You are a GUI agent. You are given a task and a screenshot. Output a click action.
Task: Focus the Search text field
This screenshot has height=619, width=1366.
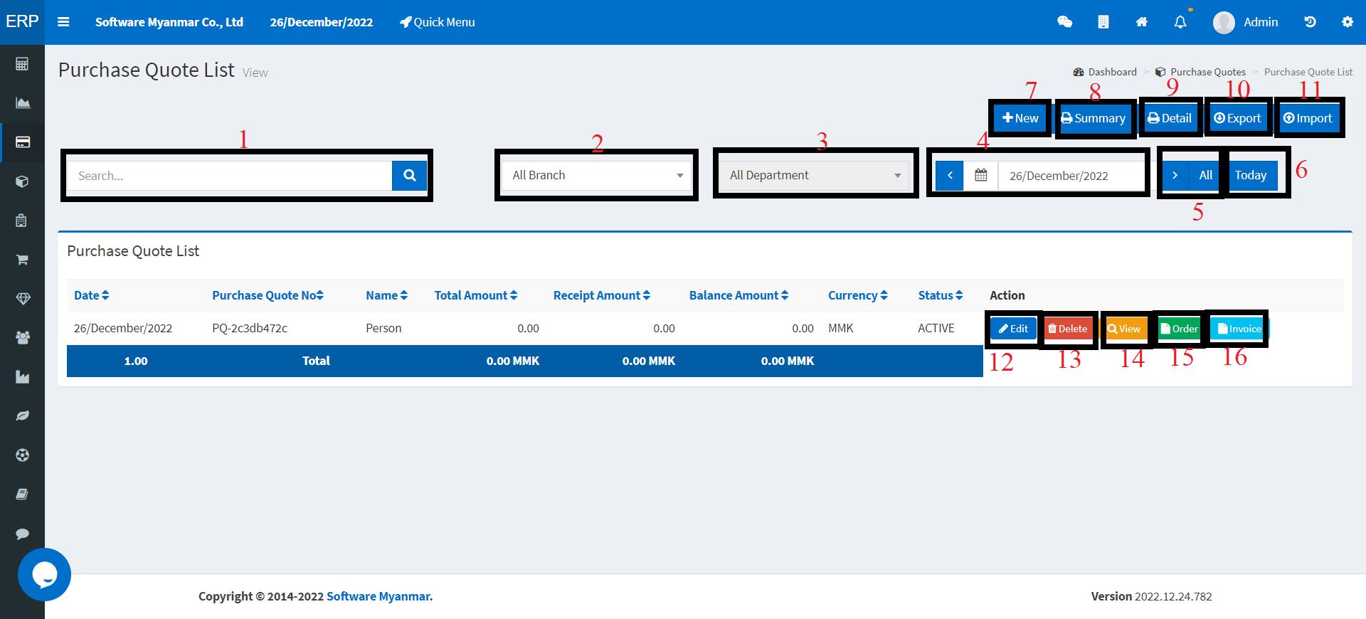229,175
